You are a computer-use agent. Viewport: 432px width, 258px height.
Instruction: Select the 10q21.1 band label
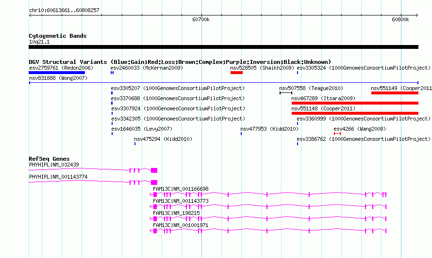[39, 42]
